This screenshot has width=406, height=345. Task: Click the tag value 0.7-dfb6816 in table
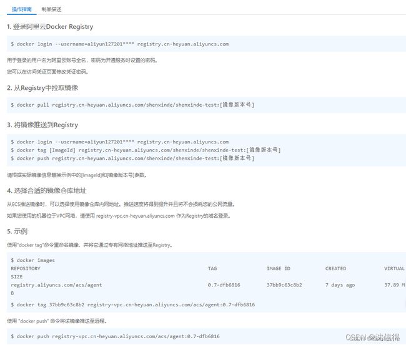click(x=224, y=285)
